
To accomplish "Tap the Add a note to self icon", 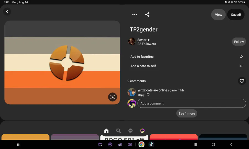I will (241, 66).
